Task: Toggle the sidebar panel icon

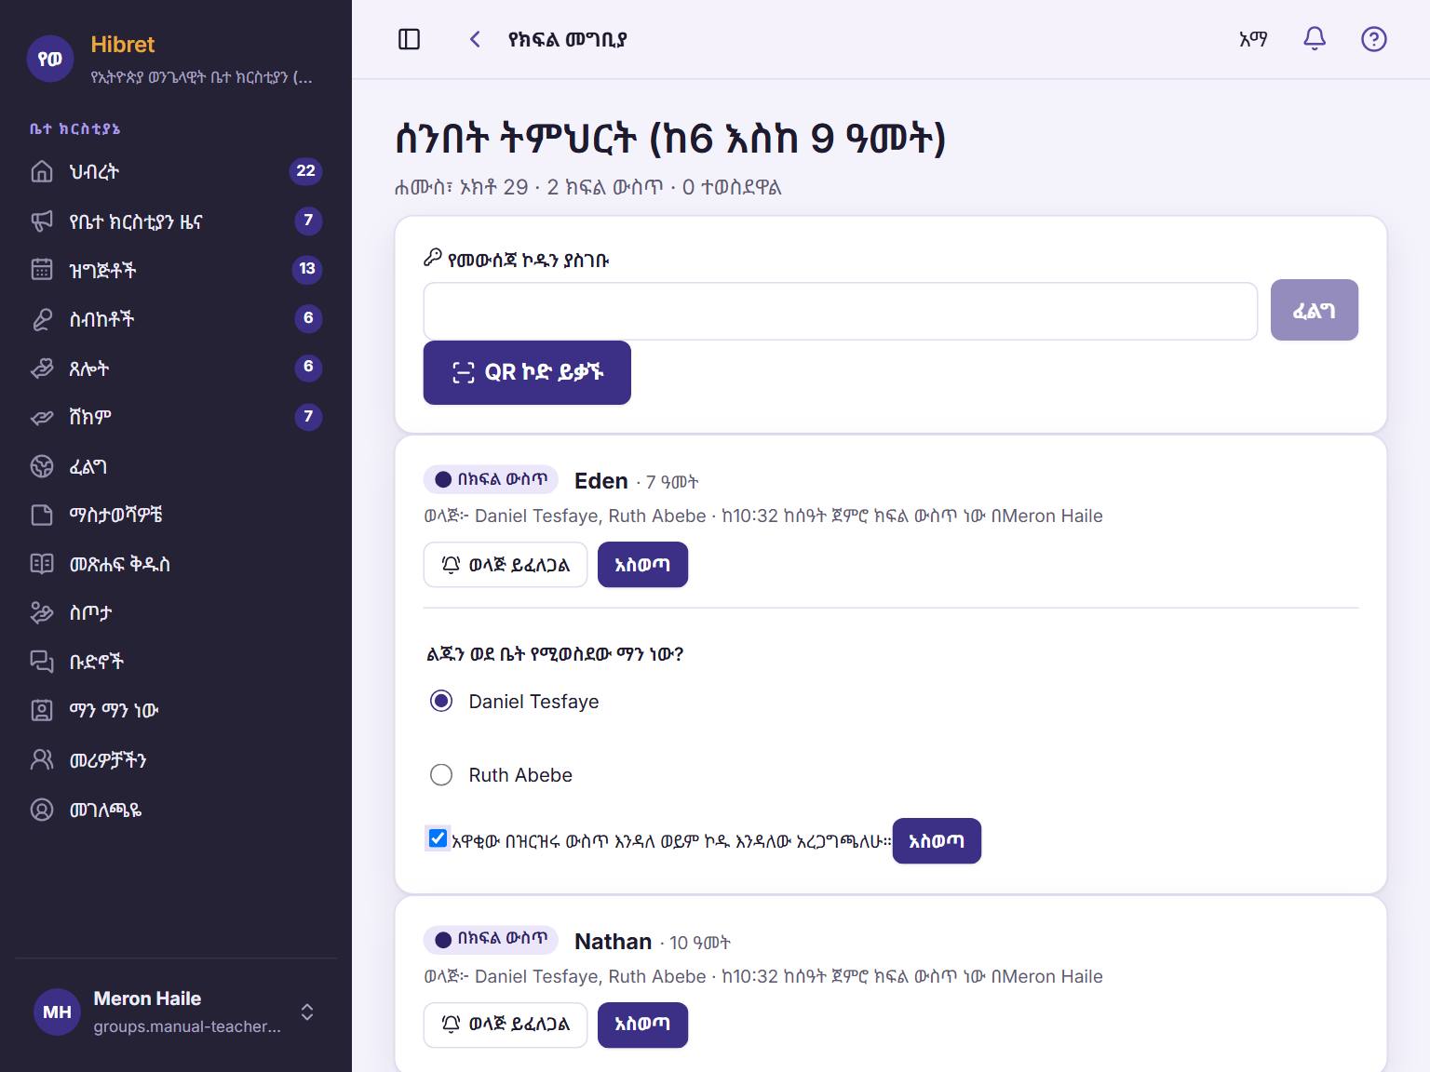Action: click(410, 39)
